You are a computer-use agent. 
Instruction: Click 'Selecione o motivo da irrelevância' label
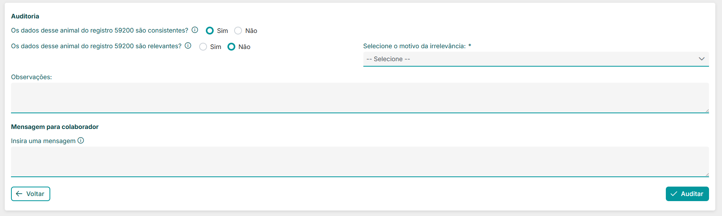[x=414, y=46]
